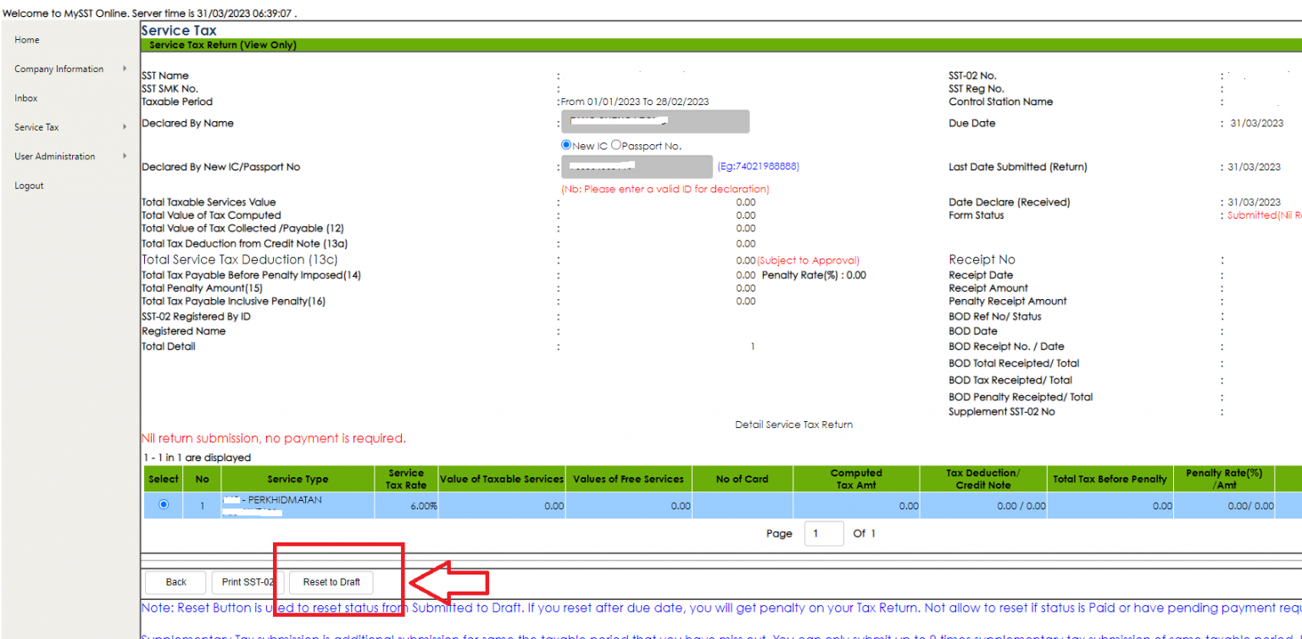Open the example IC format link Eg:74021988888
Image resolution: width=1302 pixels, height=639 pixels.
point(759,166)
